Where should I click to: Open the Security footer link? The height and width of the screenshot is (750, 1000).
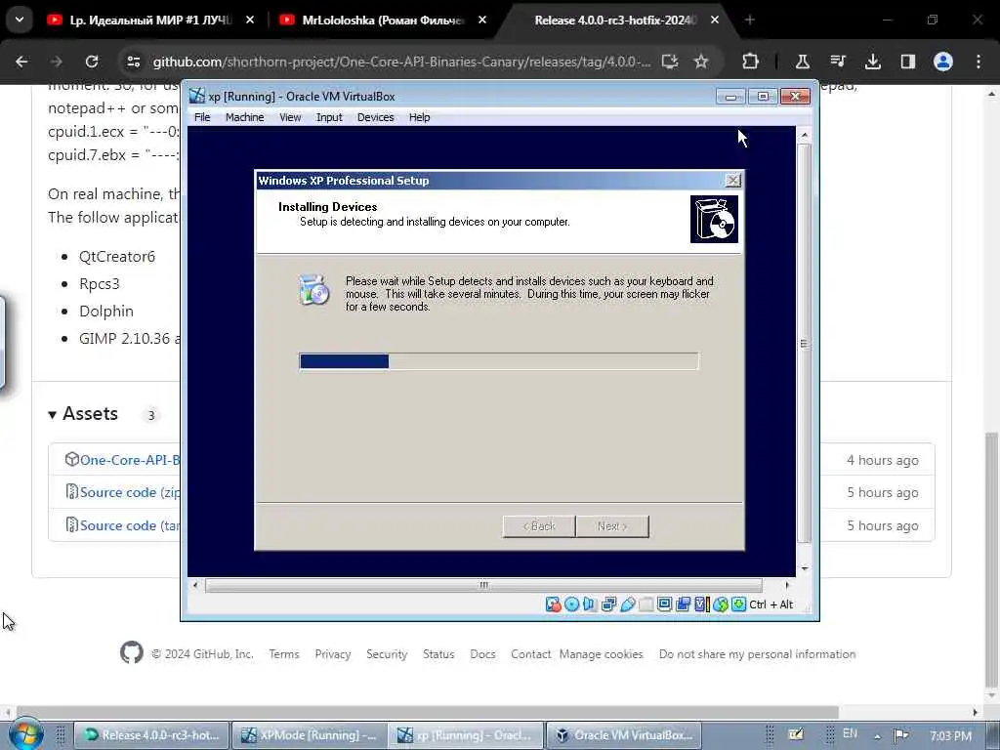(387, 653)
